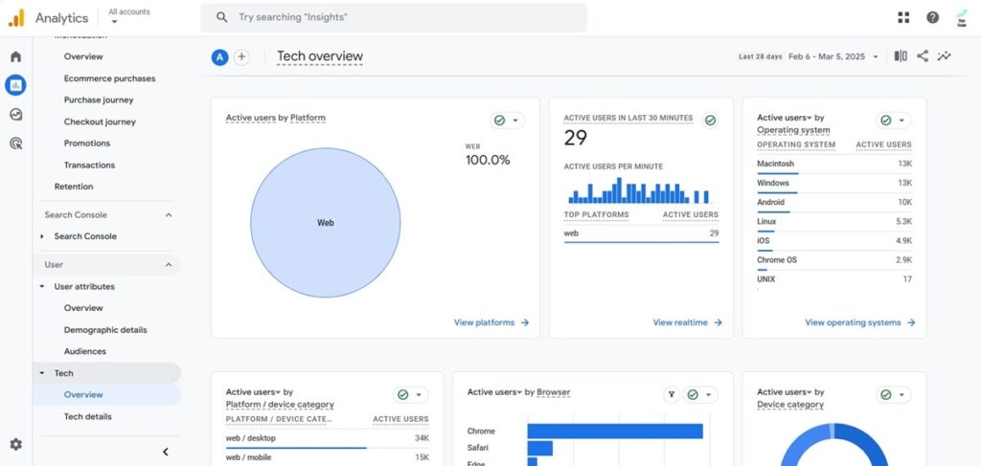
Task: Open the Help question mark icon
Action: pyautogui.click(x=933, y=17)
